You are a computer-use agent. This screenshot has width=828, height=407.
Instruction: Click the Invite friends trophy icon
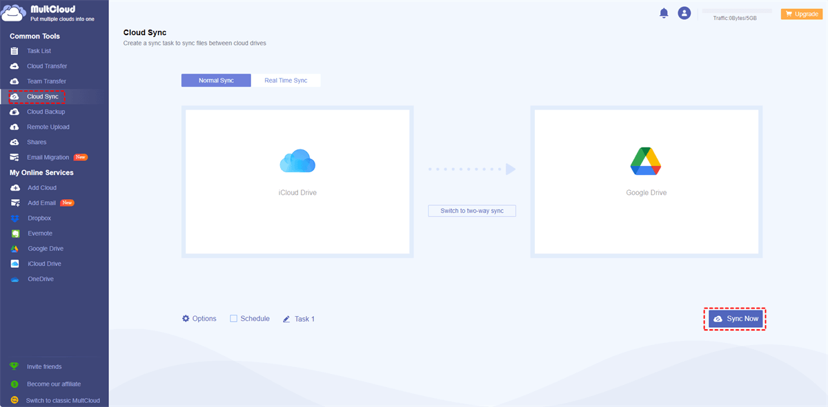coord(14,366)
